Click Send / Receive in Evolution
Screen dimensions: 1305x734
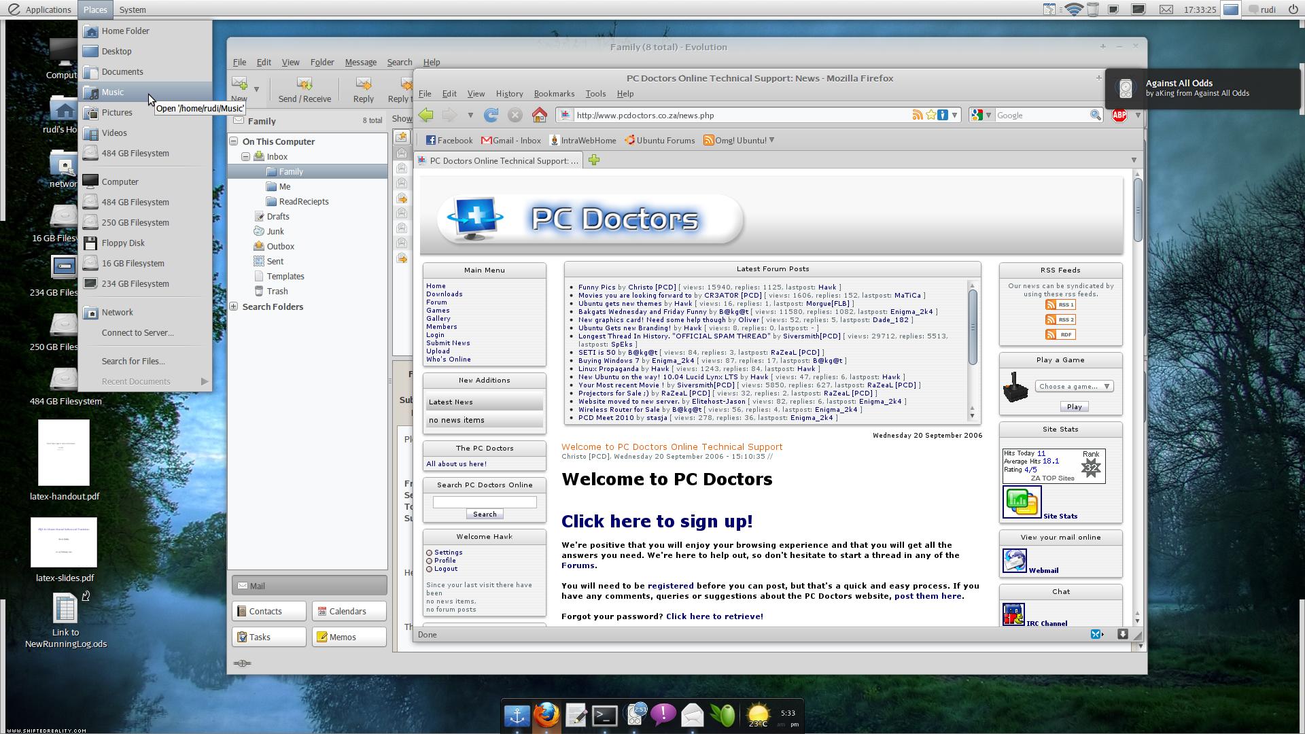pyautogui.click(x=304, y=90)
